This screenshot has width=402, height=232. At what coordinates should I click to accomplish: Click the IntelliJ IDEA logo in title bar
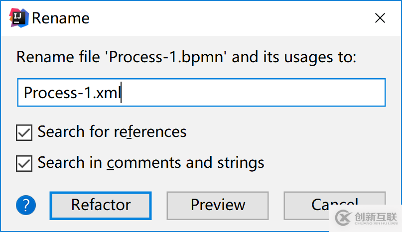point(18,18)
